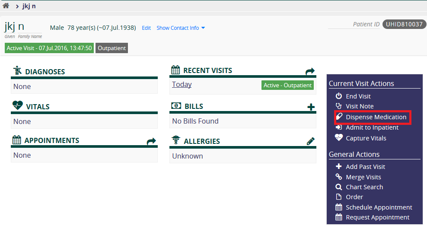427x232 pixels.
Task: Click the Edit patient link
Action: [146, 28]
